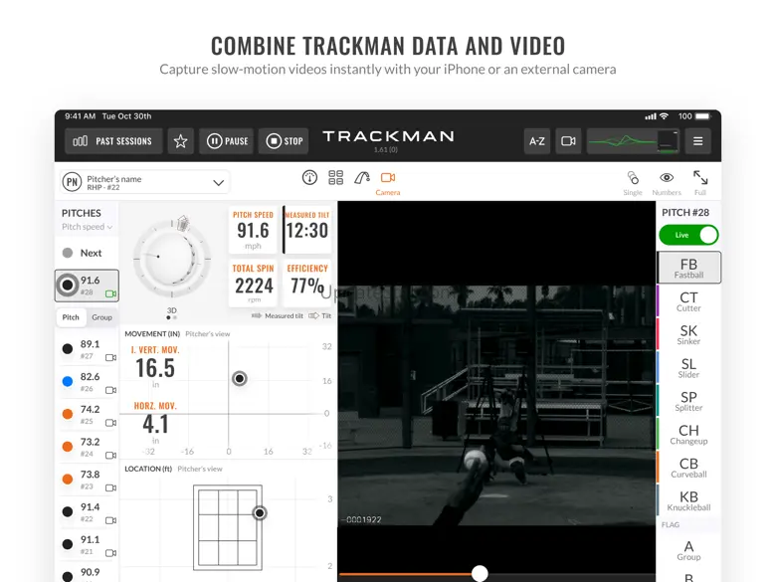
Task: Open video icon for pitch #26
Action: (x=110, y=390)
